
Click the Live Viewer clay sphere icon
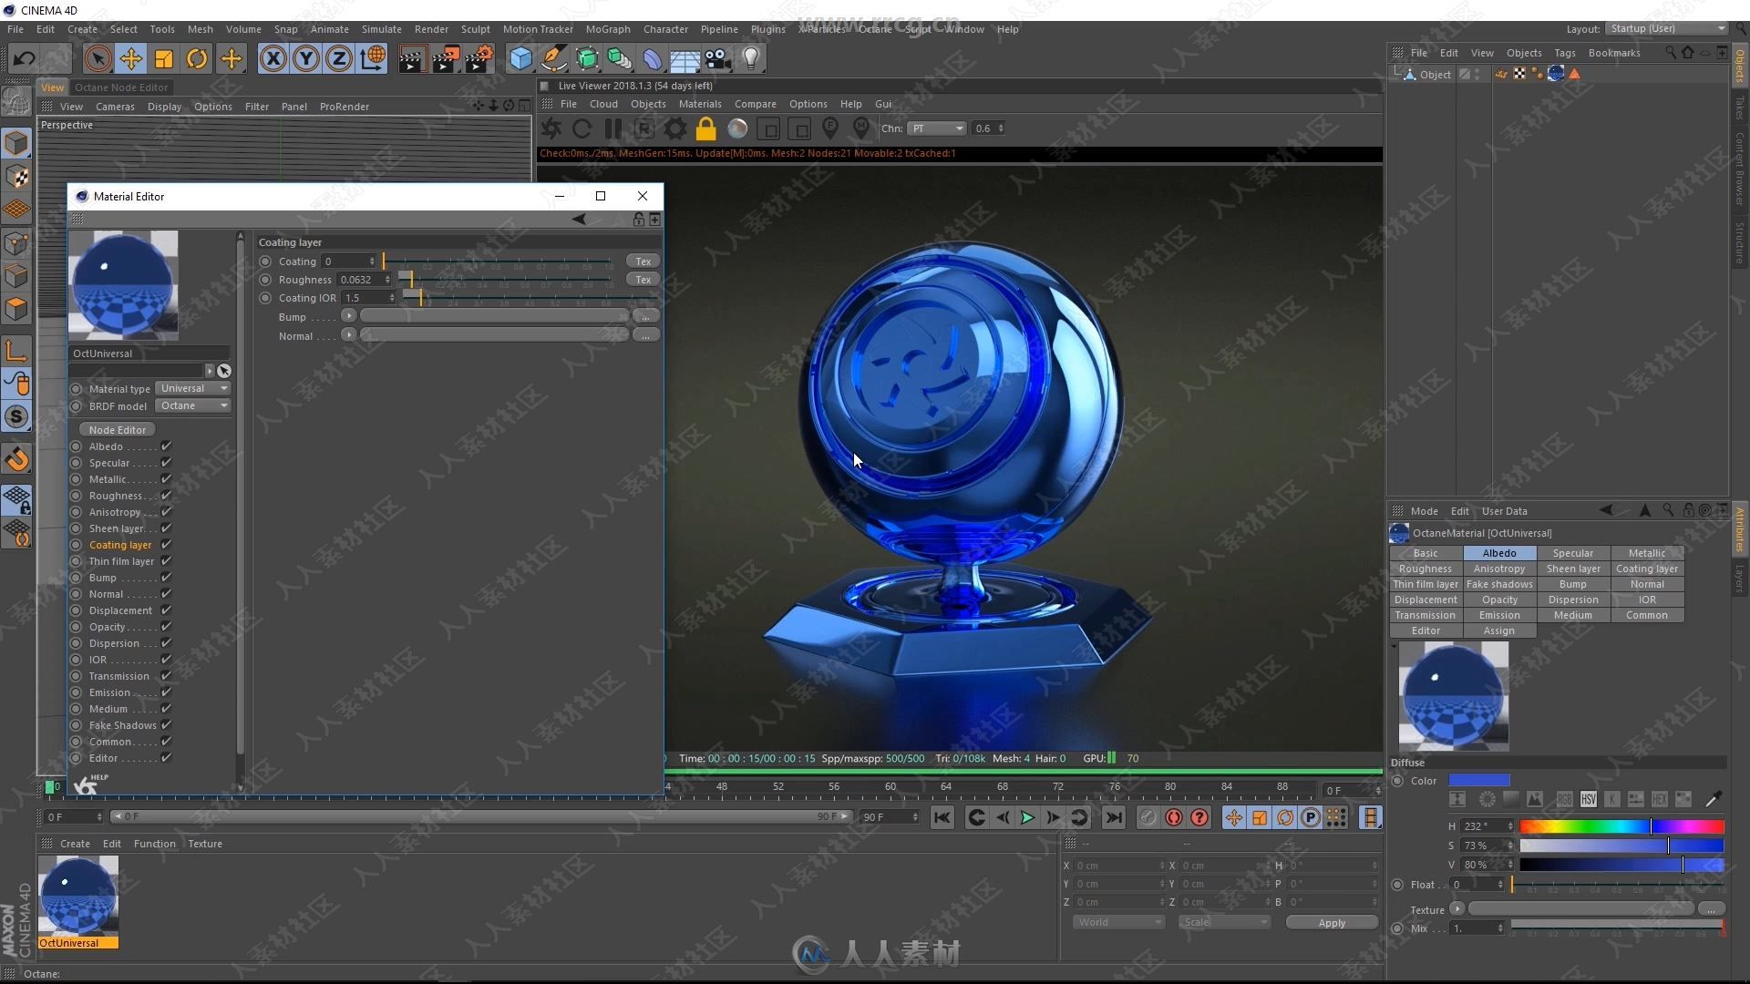[737, 128]
